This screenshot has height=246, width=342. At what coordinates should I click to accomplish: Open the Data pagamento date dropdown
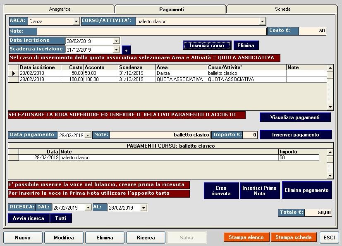[x=88, y=135]
